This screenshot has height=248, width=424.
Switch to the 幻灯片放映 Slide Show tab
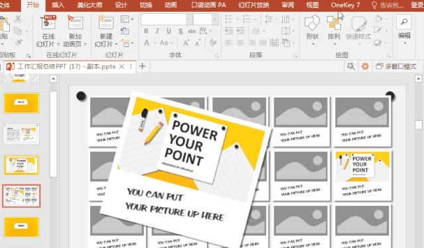tap(253, 5)
